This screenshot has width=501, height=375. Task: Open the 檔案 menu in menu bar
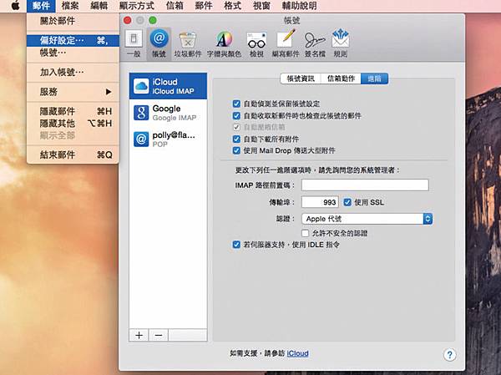coord(70,6)
